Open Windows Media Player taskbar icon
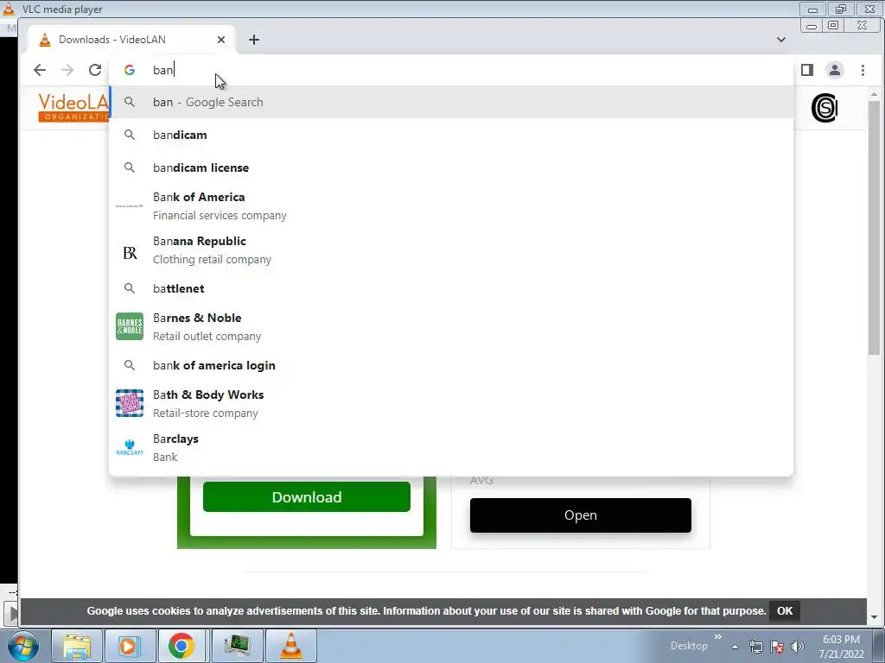 [x=129, y=646]
